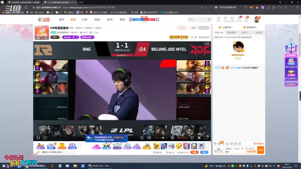Bookmark the page with star icon
This screenshot has height=169, width=301.
point(34,8)
